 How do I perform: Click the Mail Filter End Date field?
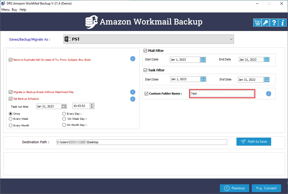point(251,60)
